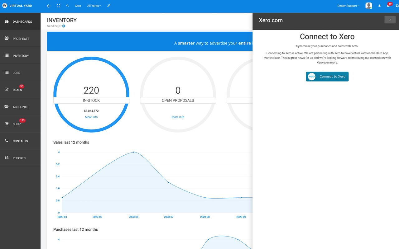Open the Shop menu
Viewport: 399px width, 249px height.
tap(20, 124)
